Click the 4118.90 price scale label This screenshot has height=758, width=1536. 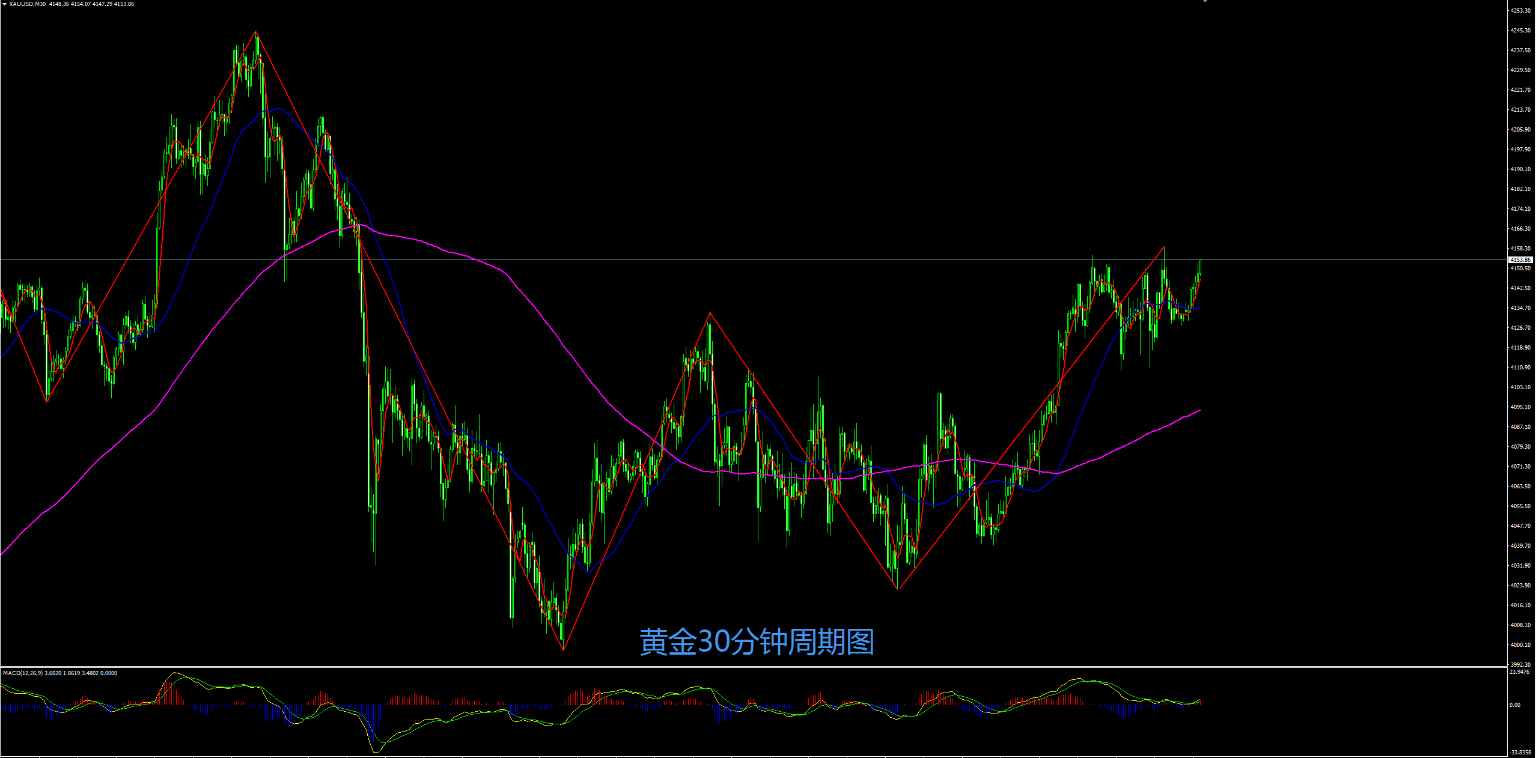(x=1520, y=348)
